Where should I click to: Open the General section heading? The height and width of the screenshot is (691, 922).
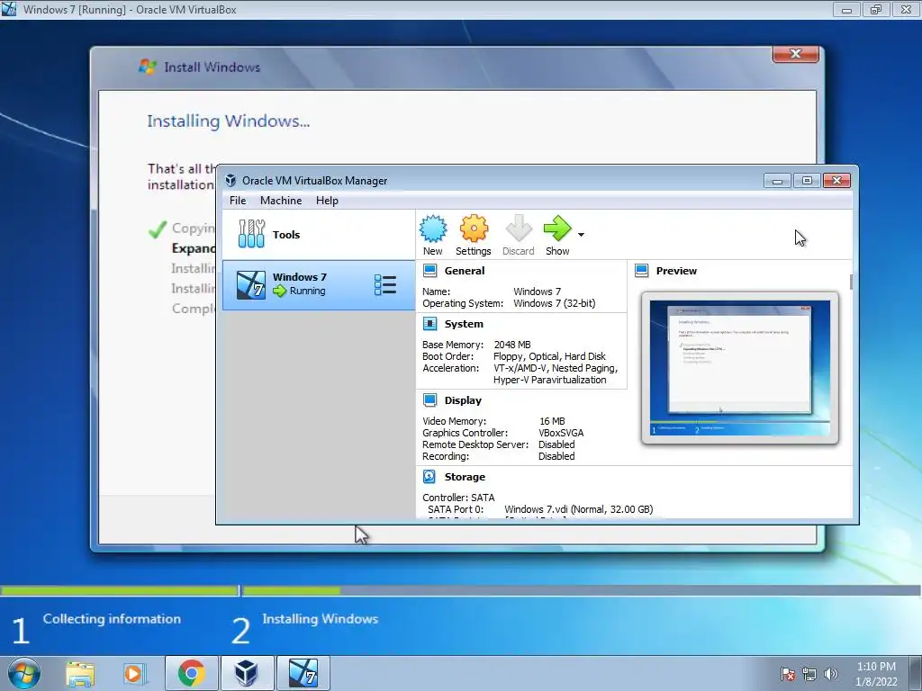click(x=465, y=271)
